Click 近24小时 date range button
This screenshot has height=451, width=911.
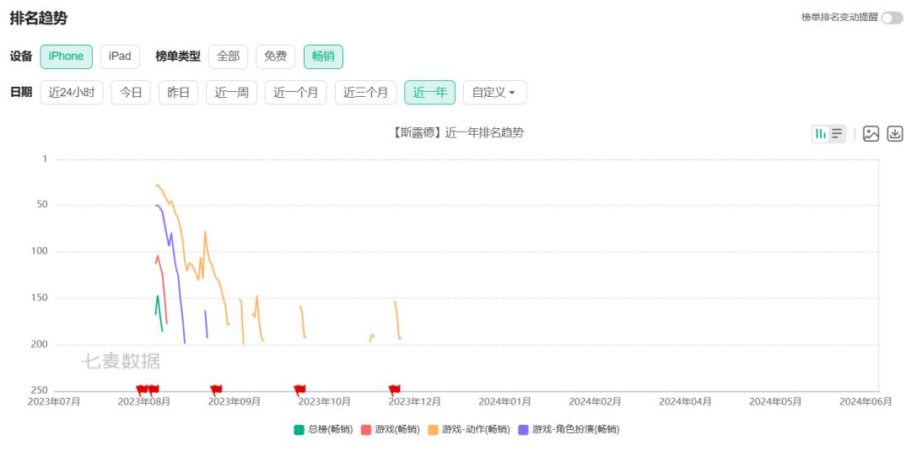(72, 93)
